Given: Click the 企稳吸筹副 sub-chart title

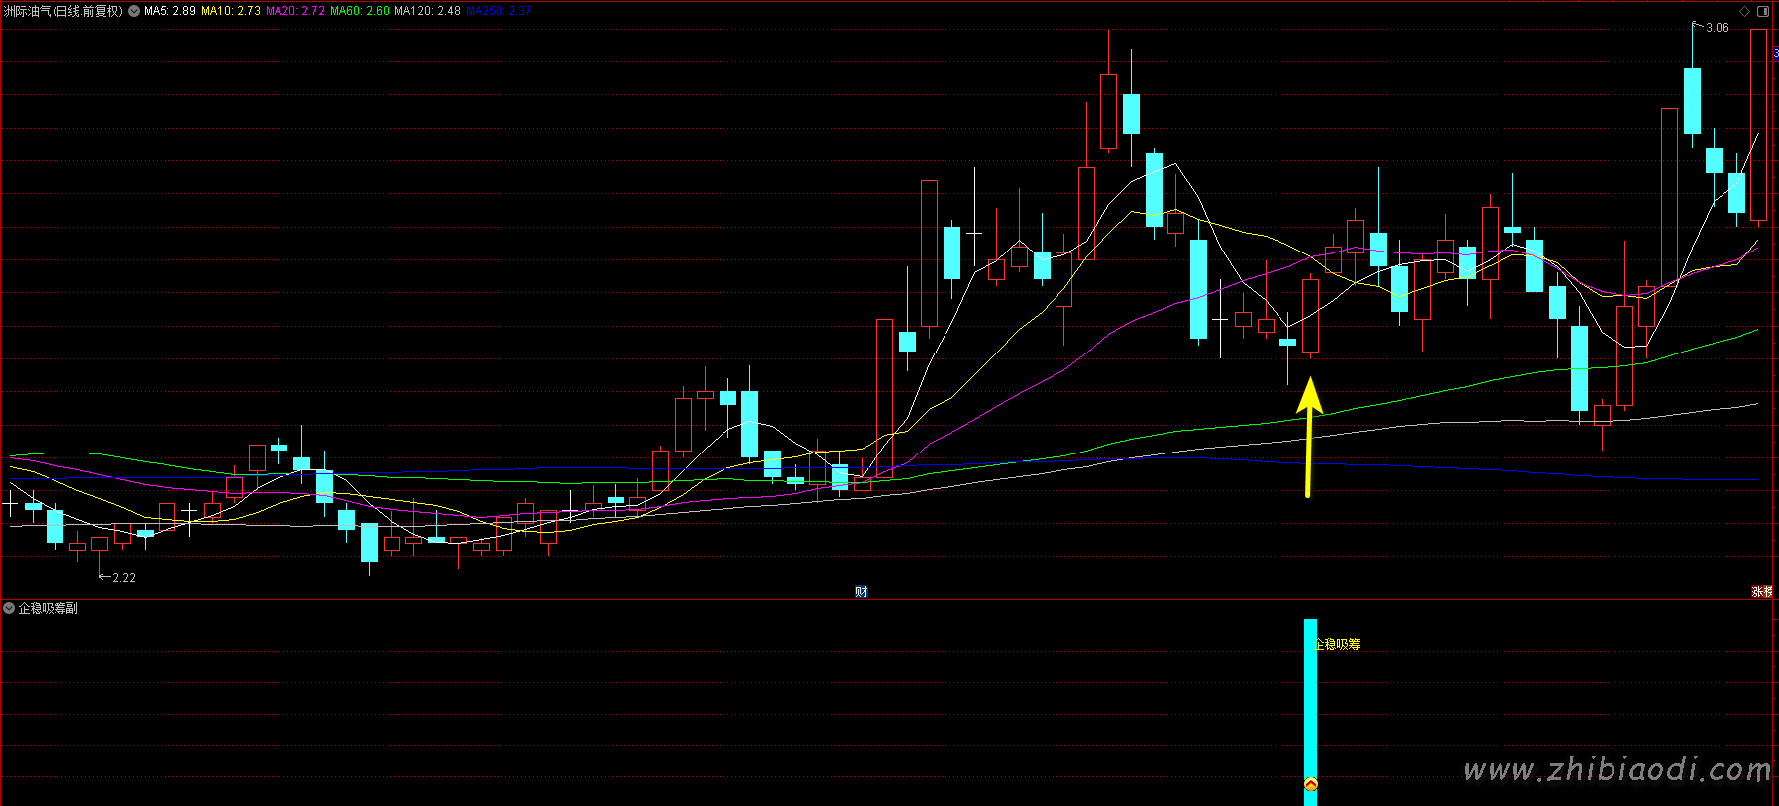Looking at the screenshot, I should [48, 608].
